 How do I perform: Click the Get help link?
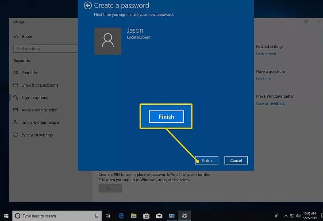[263, 79]
